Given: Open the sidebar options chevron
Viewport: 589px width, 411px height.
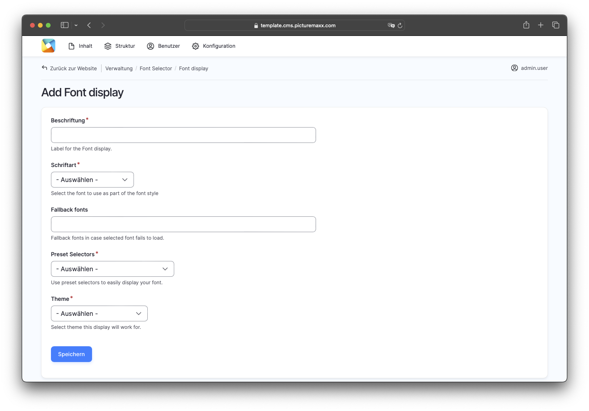Looking at the screenshot, I should coord(76,25).
